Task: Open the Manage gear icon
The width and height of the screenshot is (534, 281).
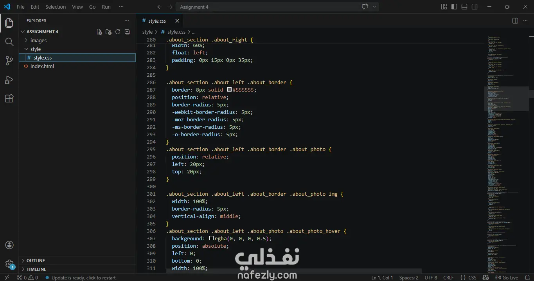Action: tap(9, 264)
